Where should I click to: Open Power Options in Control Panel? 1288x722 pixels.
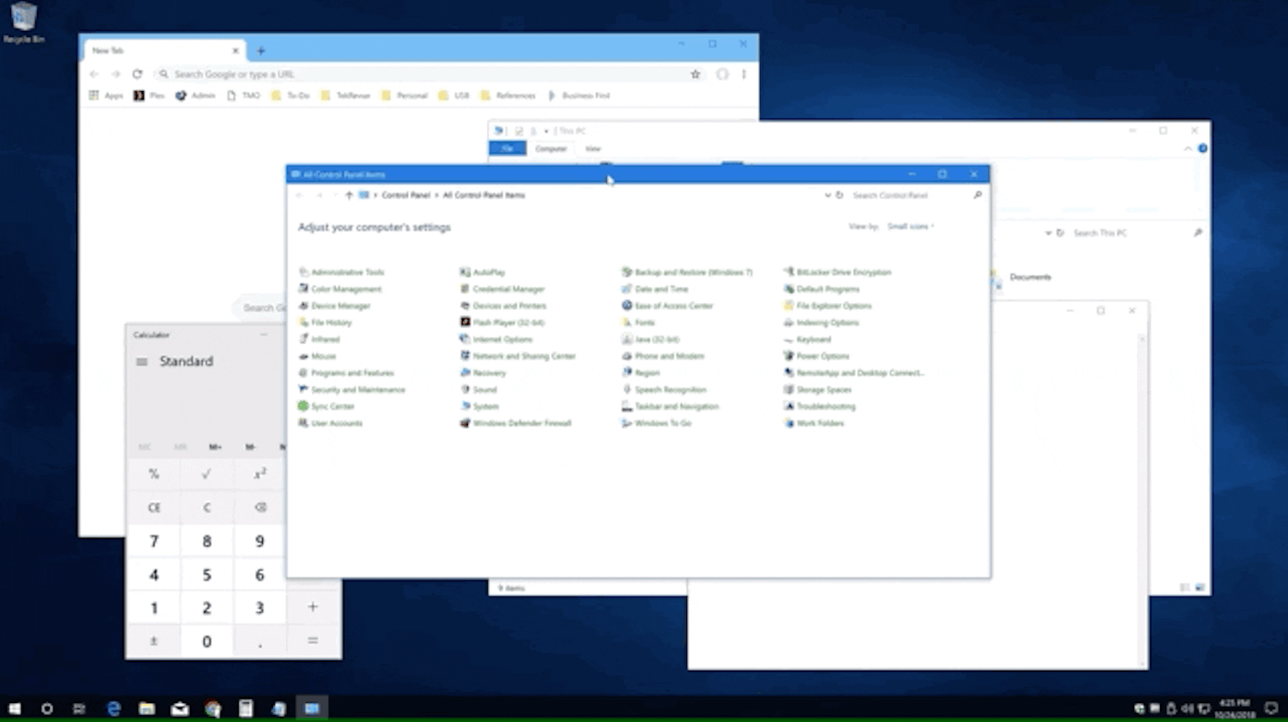tap(820, 355)
